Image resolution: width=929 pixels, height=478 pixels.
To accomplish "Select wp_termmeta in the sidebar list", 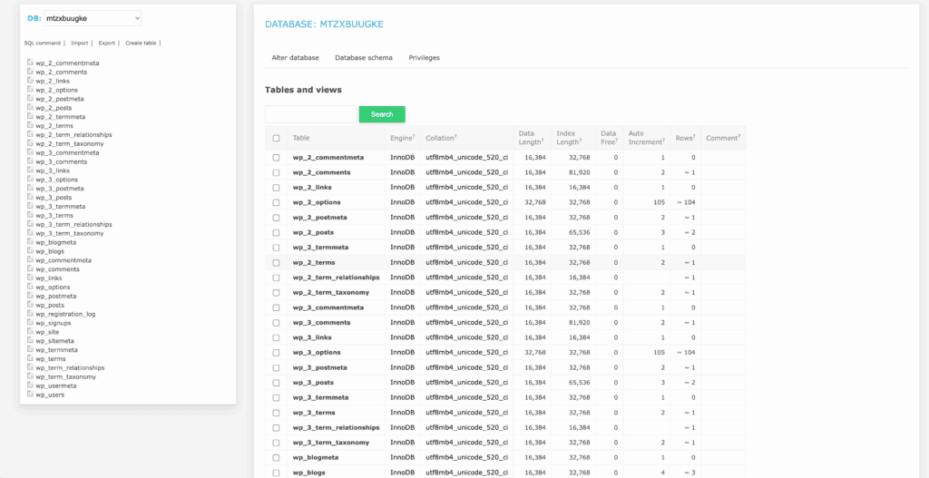I will click(x=56, y=350).
